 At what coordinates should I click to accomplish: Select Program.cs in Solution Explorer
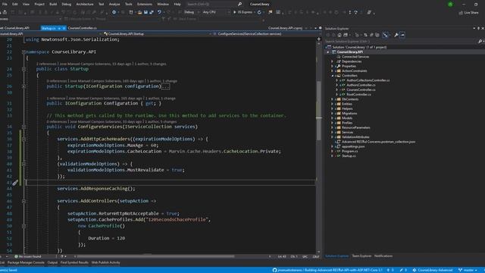click(350, 152)
